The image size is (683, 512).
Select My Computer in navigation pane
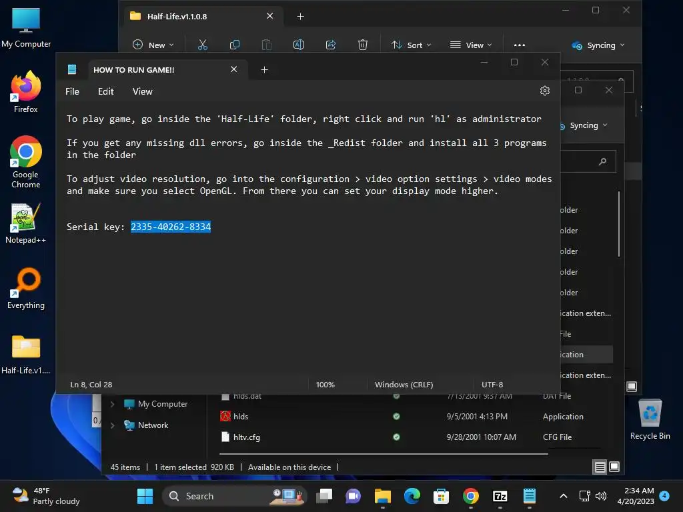(x=163, y=404)
